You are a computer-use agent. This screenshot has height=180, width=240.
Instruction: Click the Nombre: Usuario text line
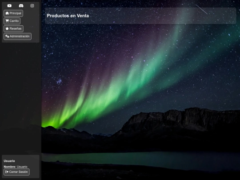point(16,167)
